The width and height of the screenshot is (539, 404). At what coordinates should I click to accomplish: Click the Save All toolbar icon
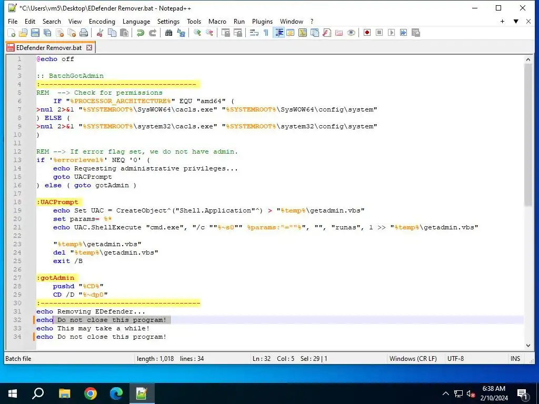(x=47, y=33)
